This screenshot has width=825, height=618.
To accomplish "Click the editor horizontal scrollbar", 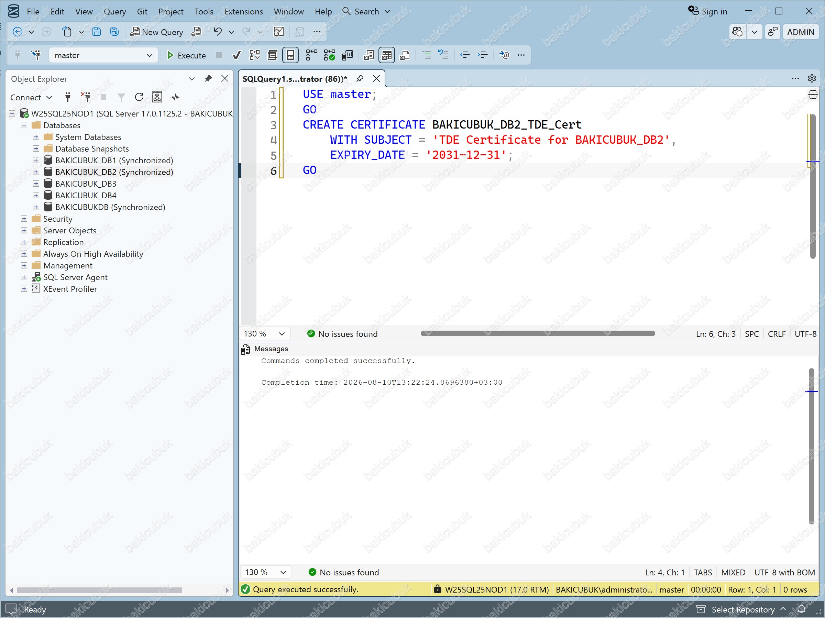I will (537, 334).
